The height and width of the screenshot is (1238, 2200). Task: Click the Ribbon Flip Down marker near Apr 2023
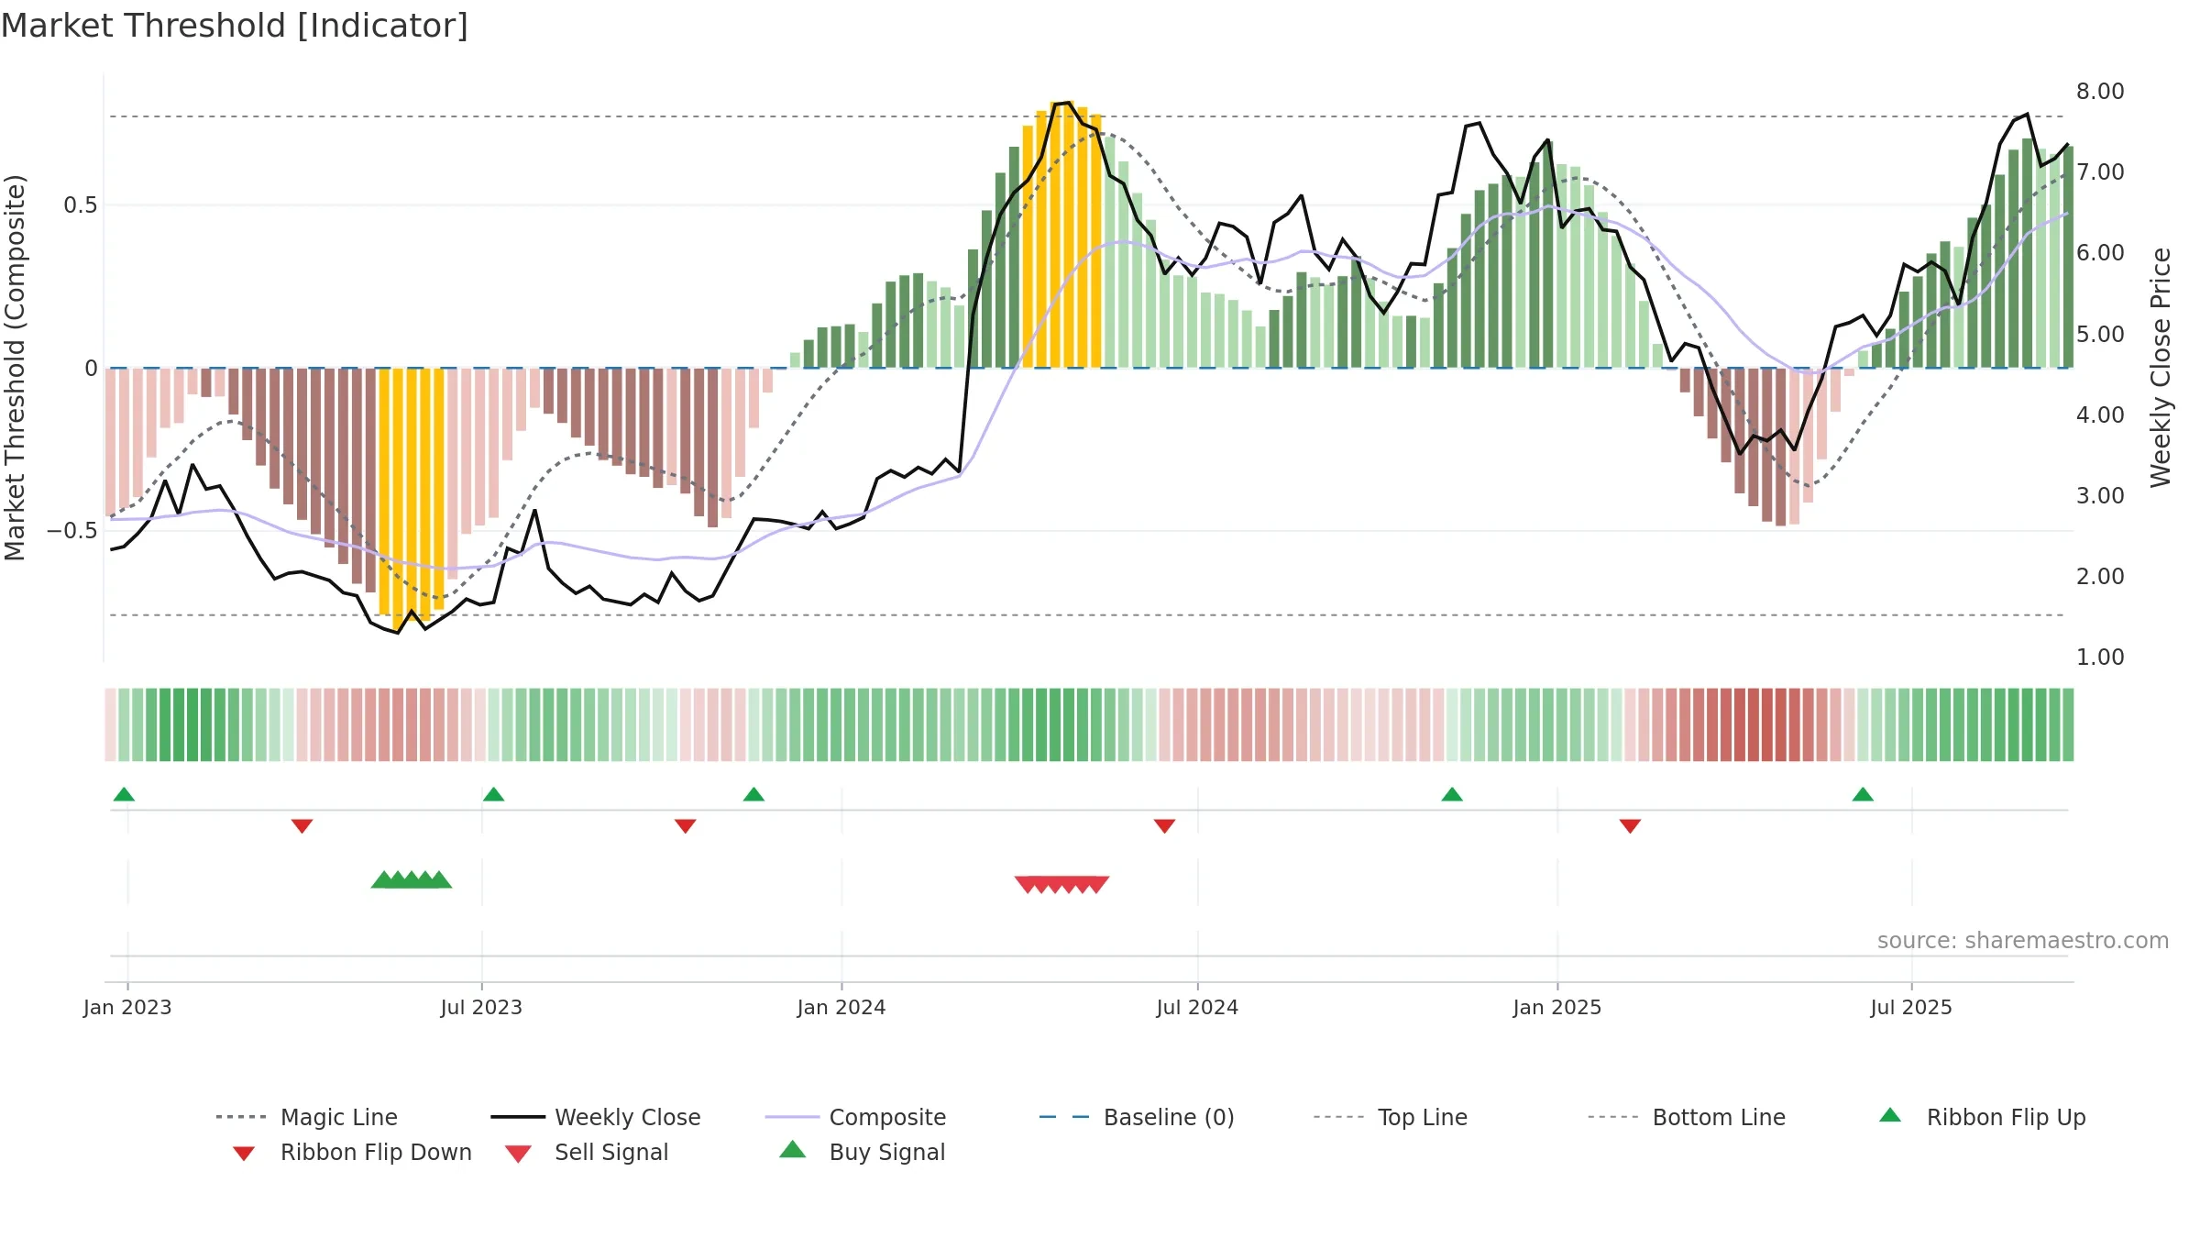point(302,826)
